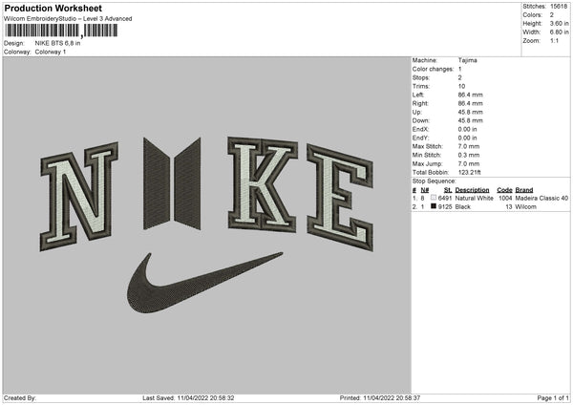
Task: Click the Height value "3.60 in"
Action: click(559, 23)
